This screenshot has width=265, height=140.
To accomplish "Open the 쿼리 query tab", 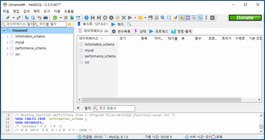I will (117, 24).
